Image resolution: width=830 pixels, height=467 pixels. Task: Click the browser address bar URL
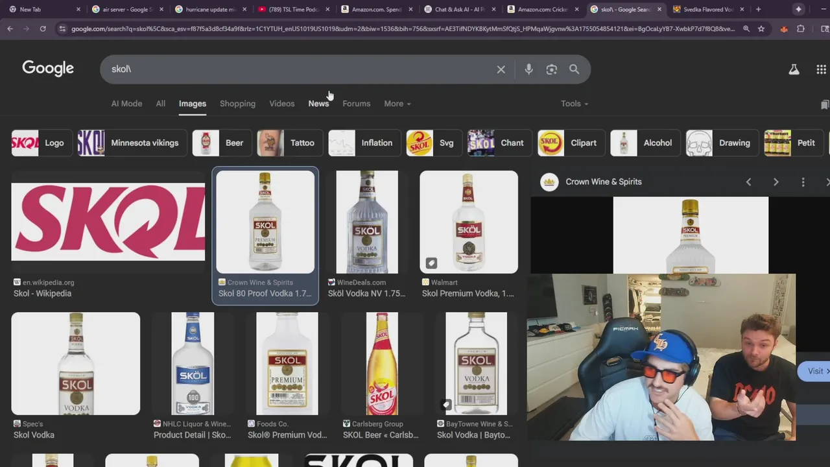pos(402,29)
